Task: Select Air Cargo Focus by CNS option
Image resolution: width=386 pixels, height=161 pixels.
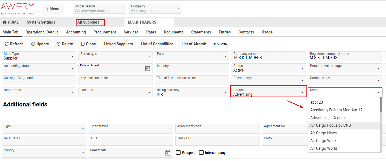Action: click(x=330, y=125)
